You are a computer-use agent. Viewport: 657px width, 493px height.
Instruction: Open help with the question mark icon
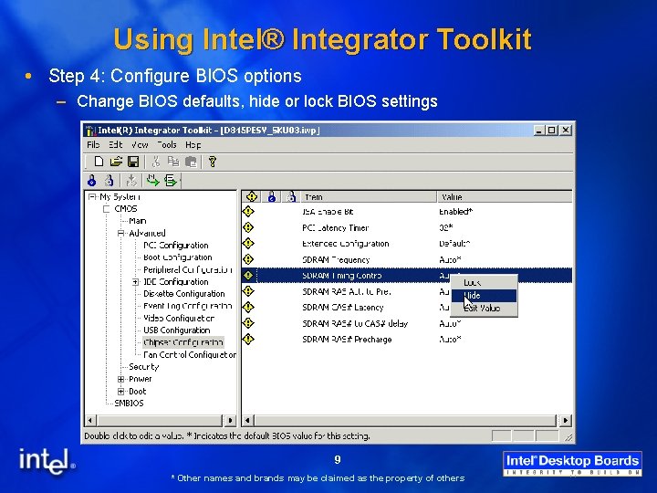(x=212, y=162)
